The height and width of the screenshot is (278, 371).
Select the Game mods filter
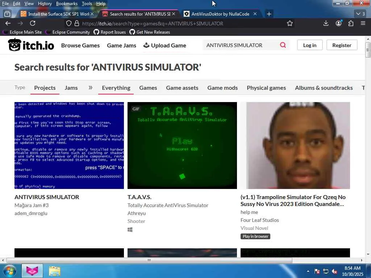222,88
